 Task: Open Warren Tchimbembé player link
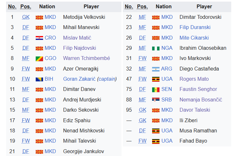(x=86, y=58)
